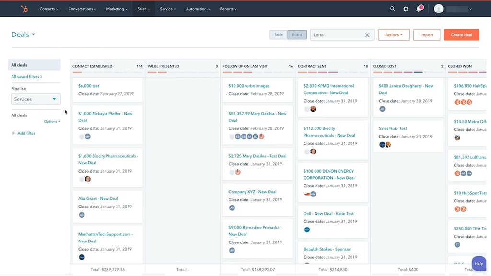Open the Actions dropdown button

click(394, 34)
